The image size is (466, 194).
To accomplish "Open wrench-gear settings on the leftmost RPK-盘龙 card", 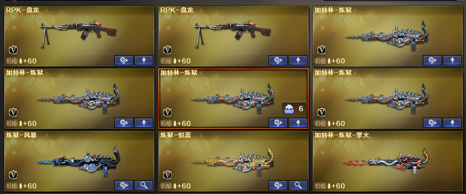I will click(x=124, y=60).
